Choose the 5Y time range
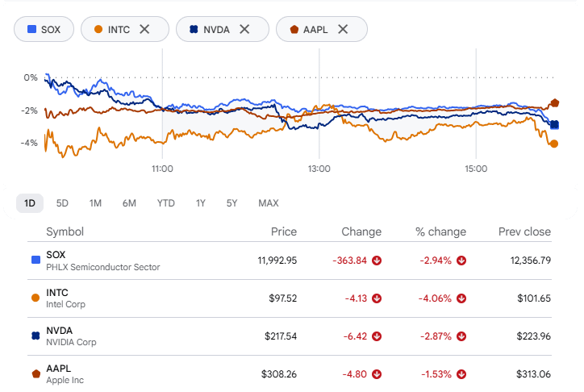Screen dimensions: 584x392 (x=232, y=203)
